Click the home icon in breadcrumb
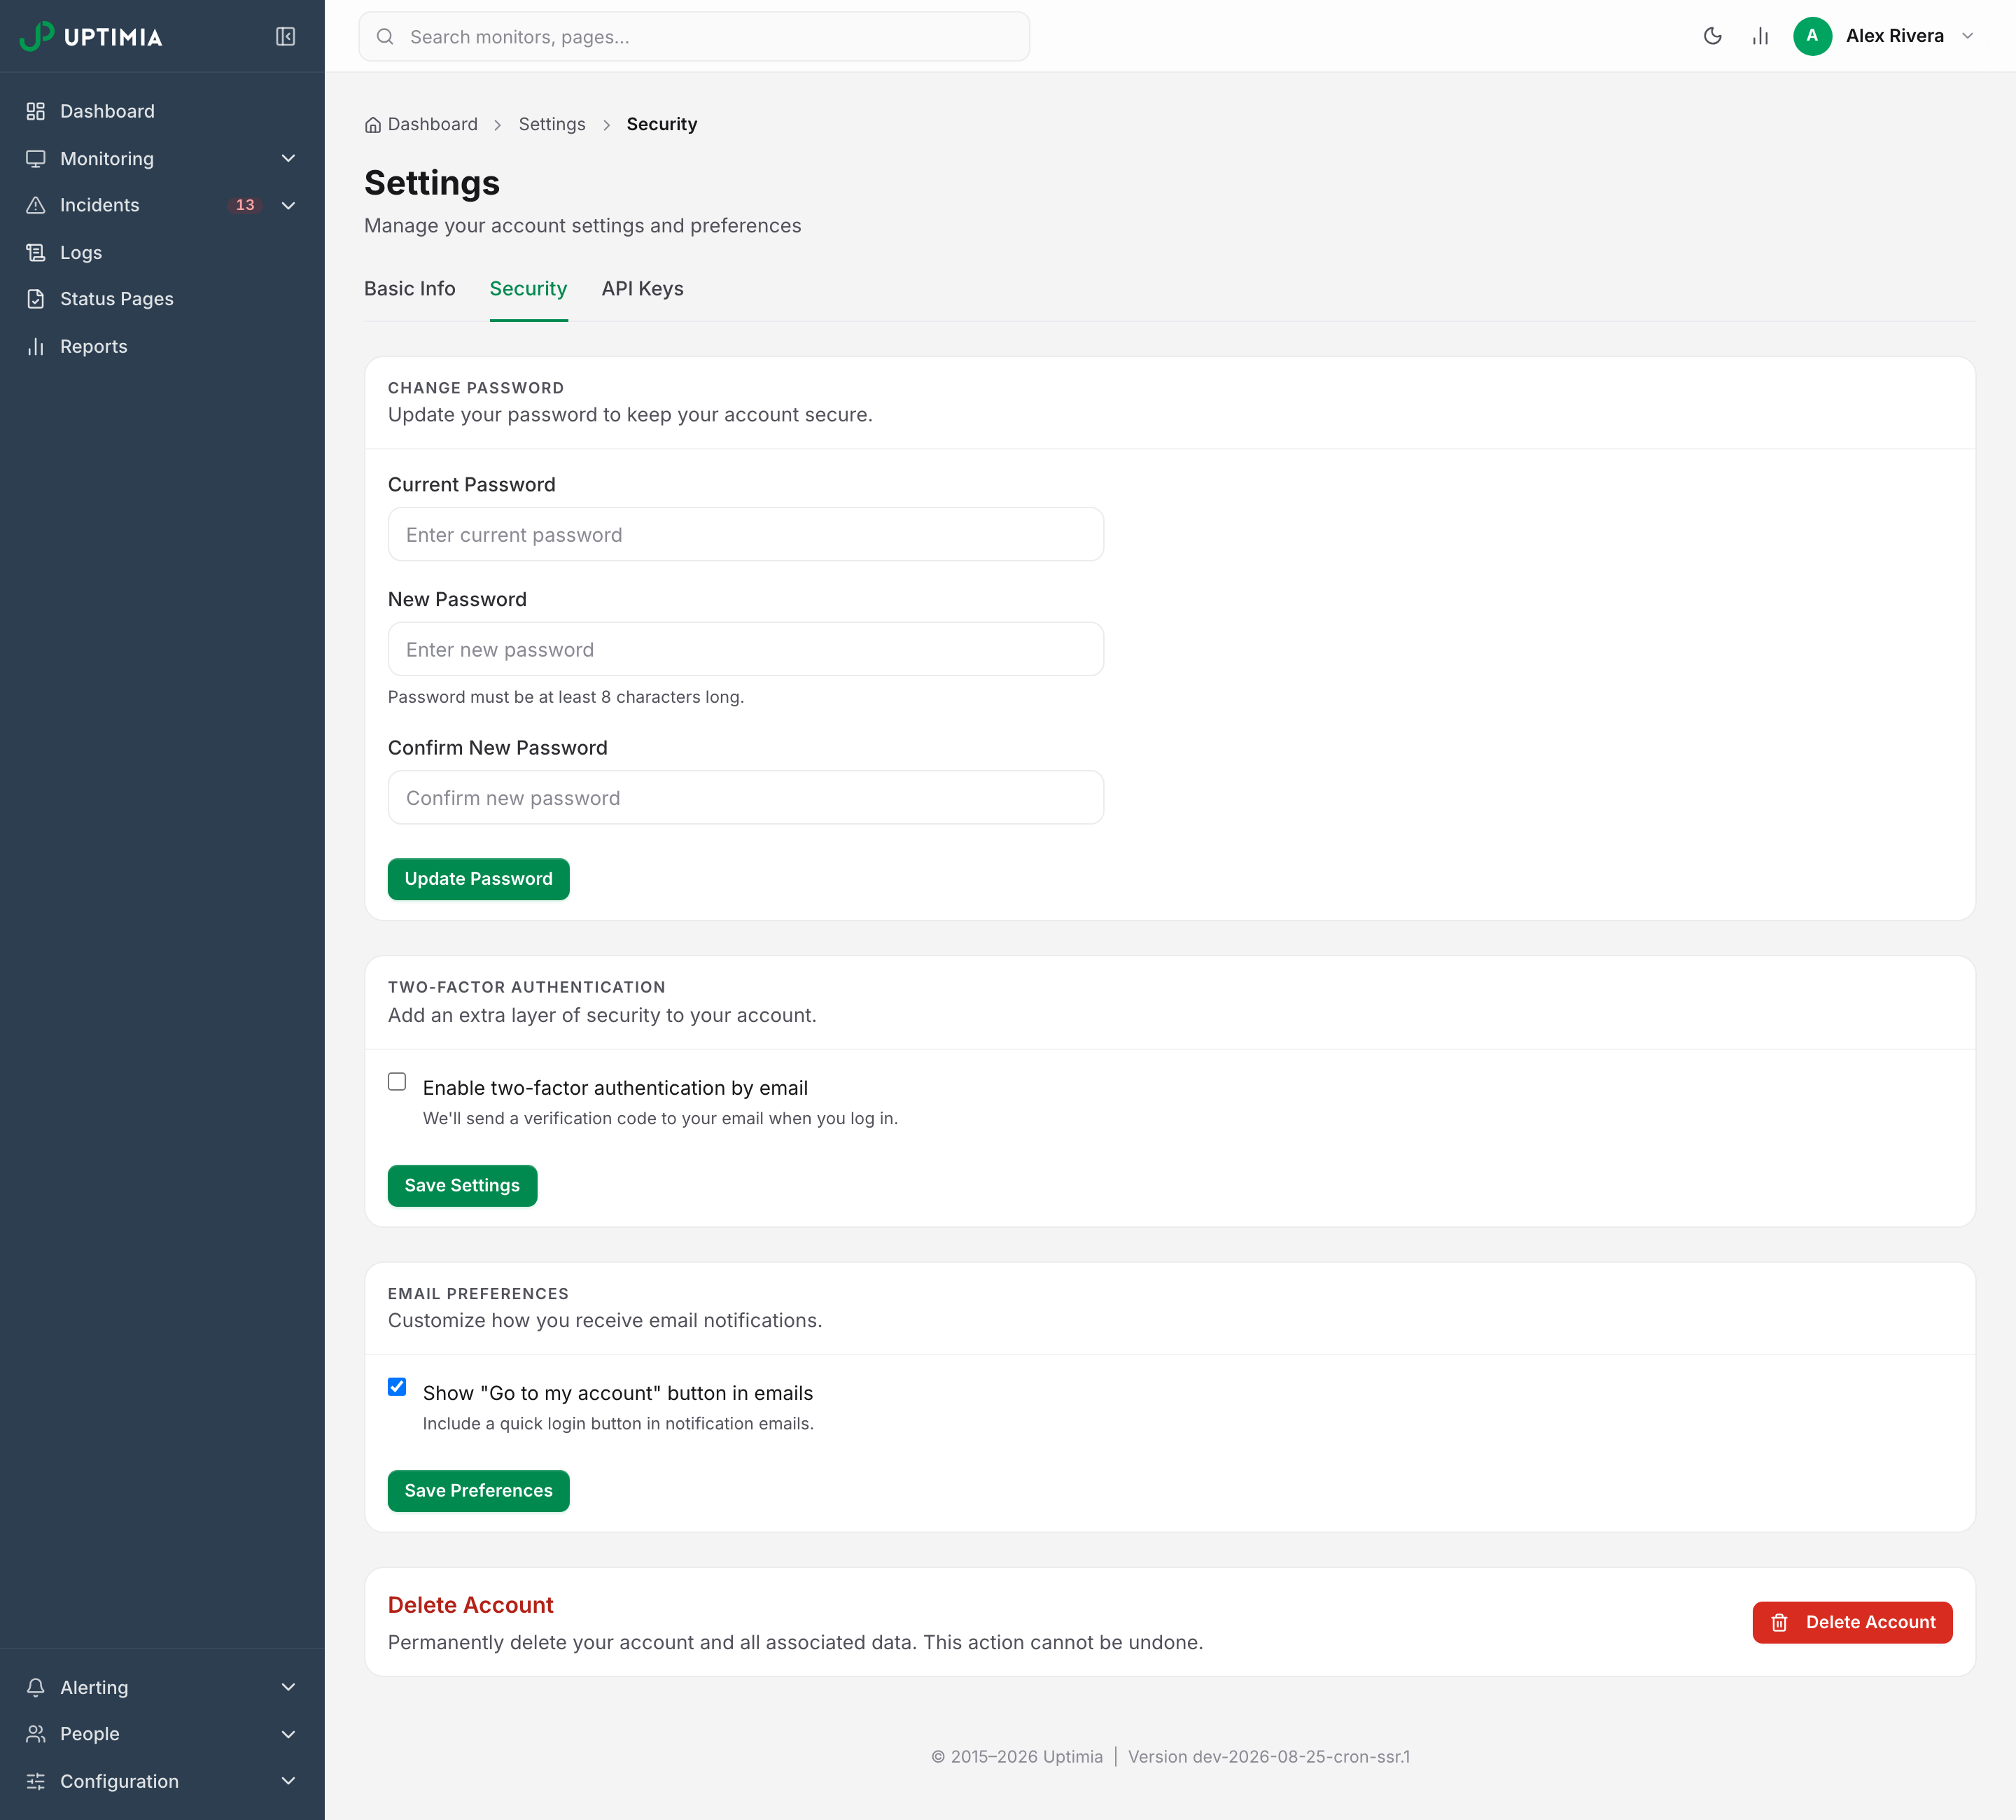 point(373,125)
